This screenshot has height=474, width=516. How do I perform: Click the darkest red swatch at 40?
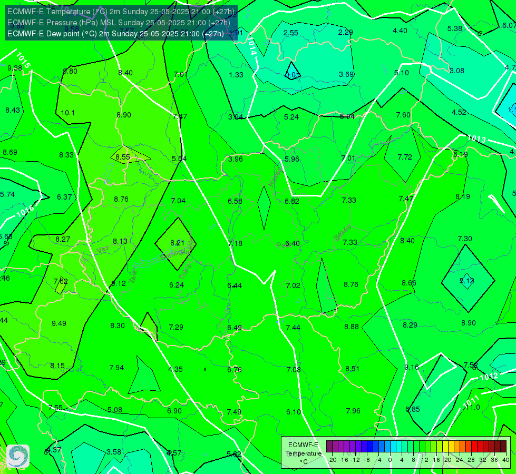[503, 447]
